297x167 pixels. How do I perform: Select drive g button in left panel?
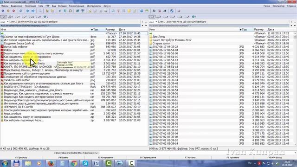point(32,17)
